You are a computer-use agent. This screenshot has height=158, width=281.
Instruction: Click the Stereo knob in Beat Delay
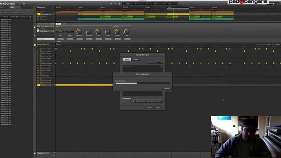coord(117,32)
